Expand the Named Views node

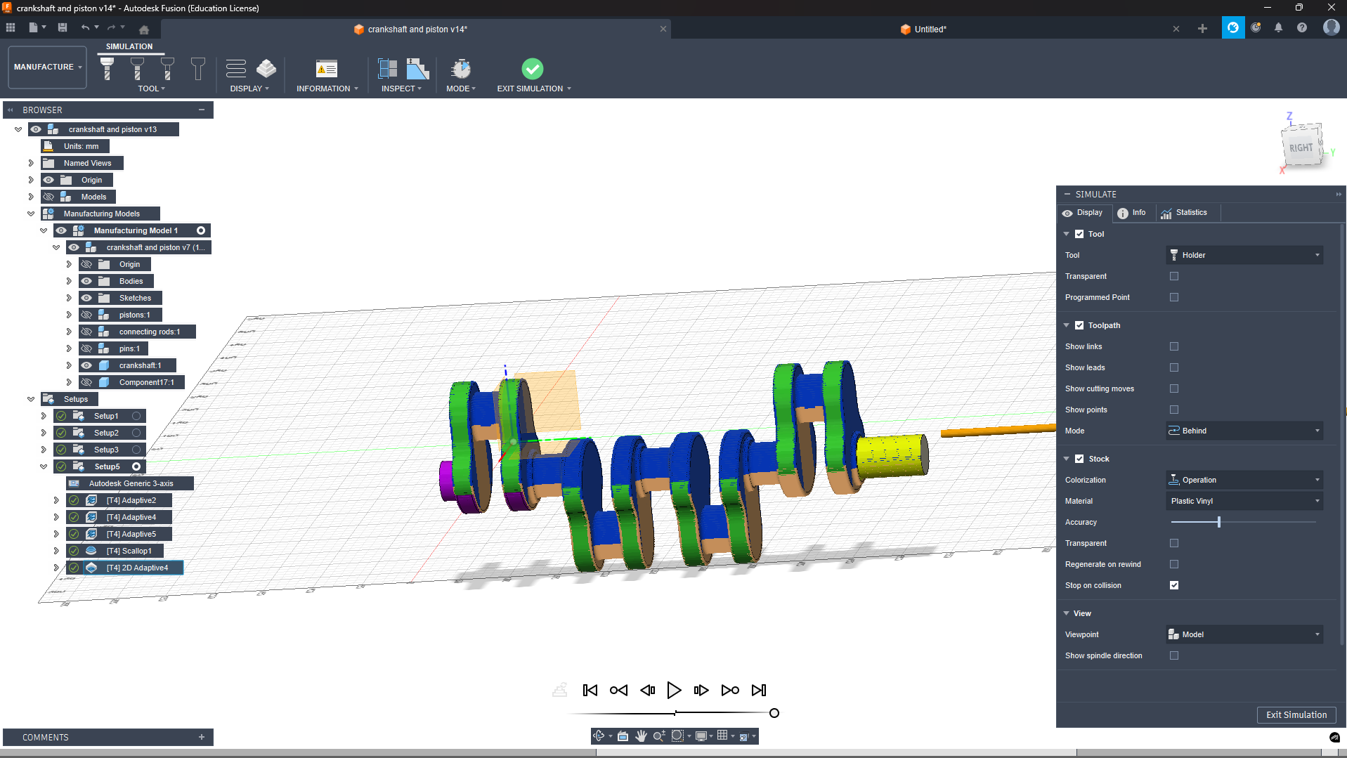point(31,163)
